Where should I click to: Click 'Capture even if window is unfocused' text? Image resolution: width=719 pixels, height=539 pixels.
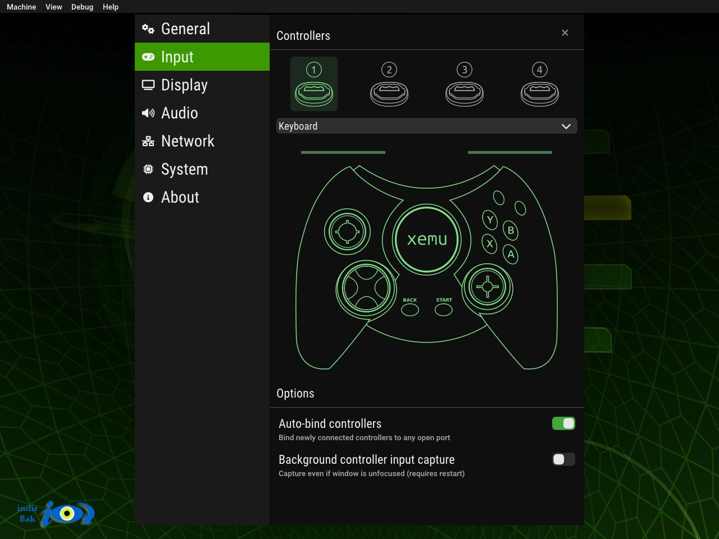(x=372, y=474)
